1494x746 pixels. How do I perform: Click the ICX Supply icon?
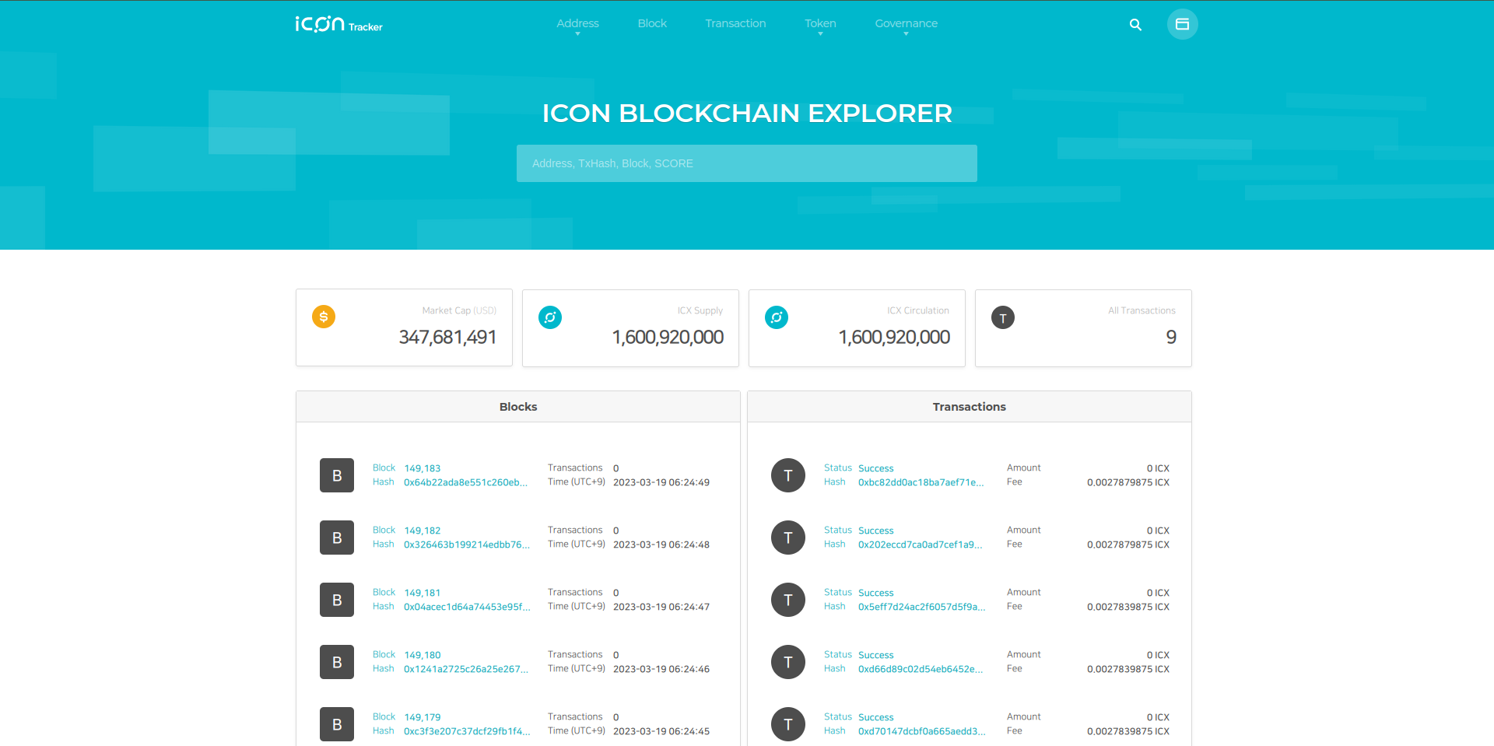click(x=550, y=317)
